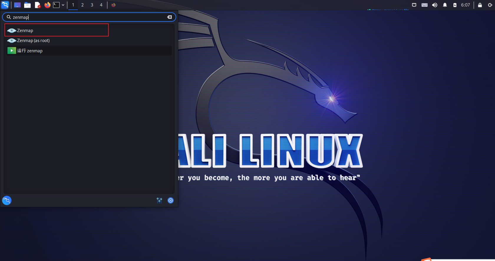Launch Zenmap (as root) entry
Image resolution: width=495 pixels, height=261 pixels.
click(89, 41)
